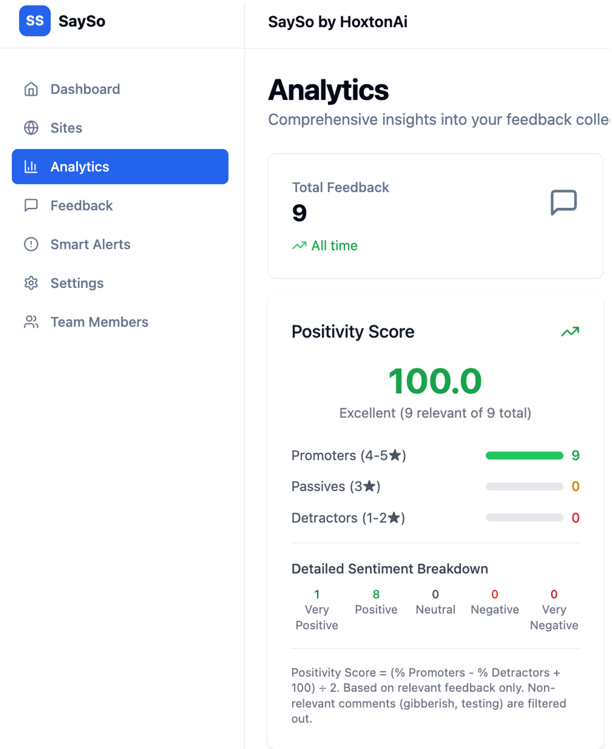The image size is (612, 749).
Task: Open Smart Alerts via its alert icon
Action: click(x=31, y=244)
